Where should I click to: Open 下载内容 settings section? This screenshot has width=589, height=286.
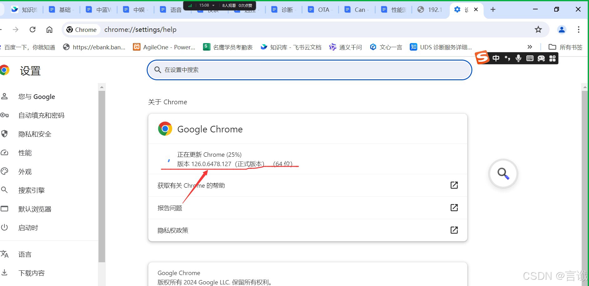pos(32,273)
